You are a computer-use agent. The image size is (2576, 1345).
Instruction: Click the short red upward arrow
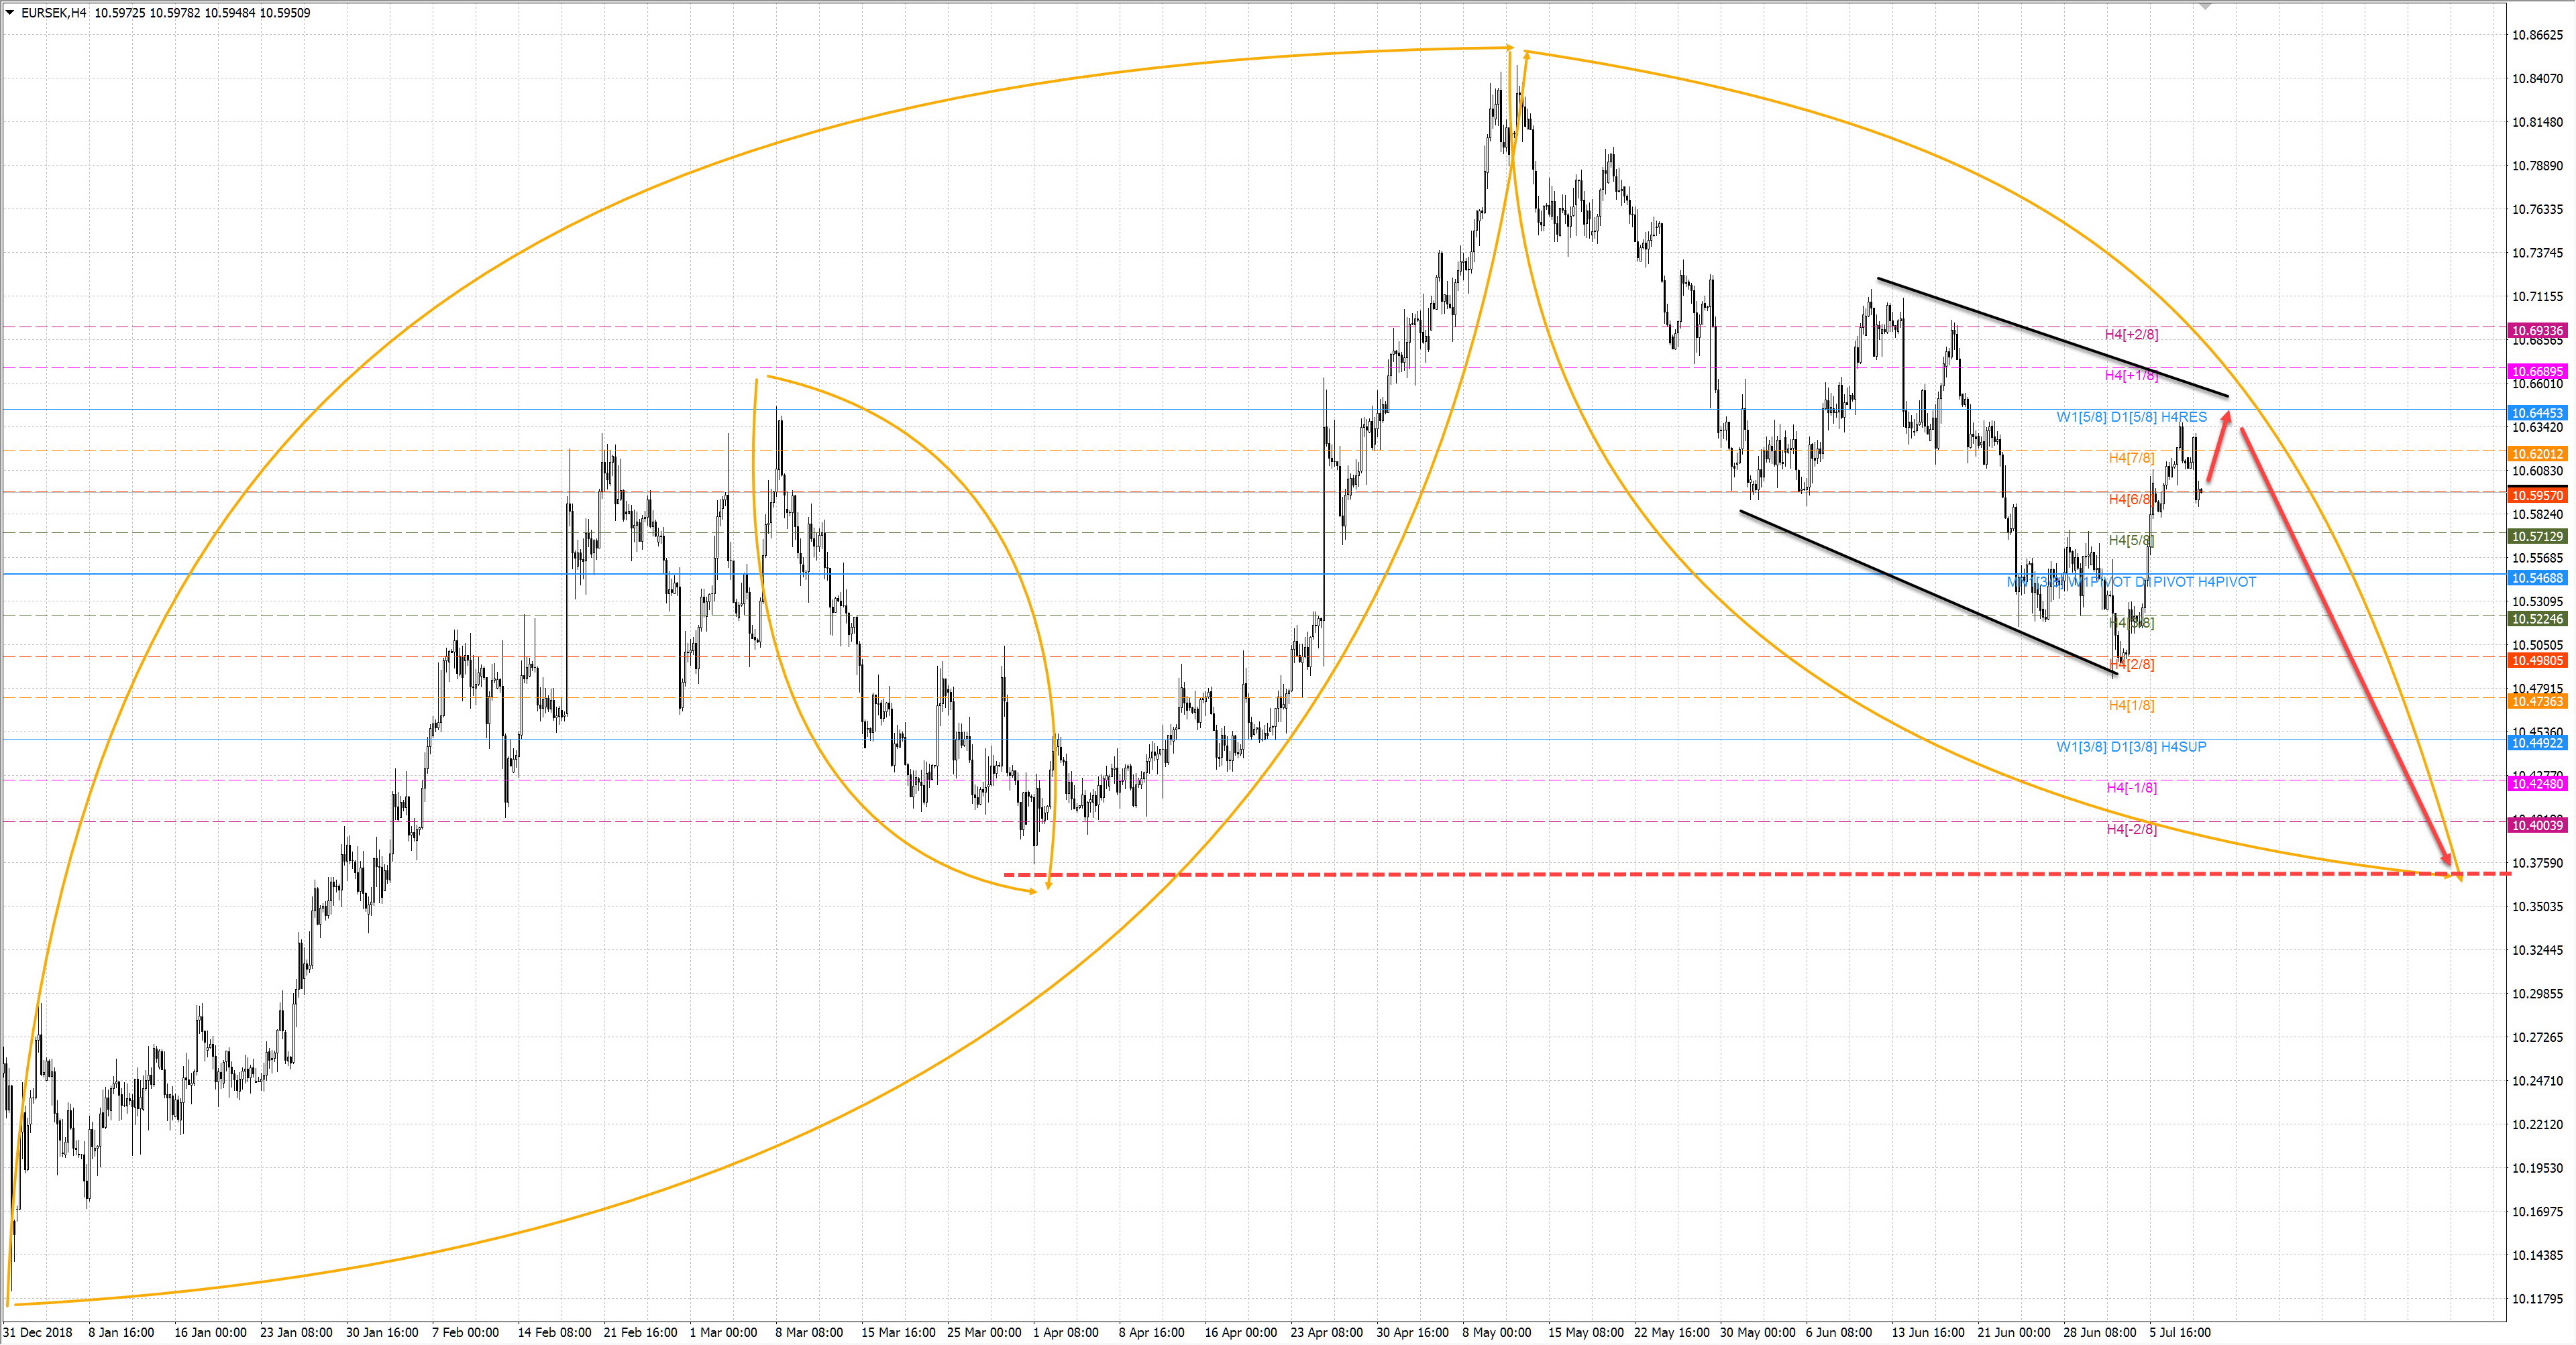(2219, 447)
